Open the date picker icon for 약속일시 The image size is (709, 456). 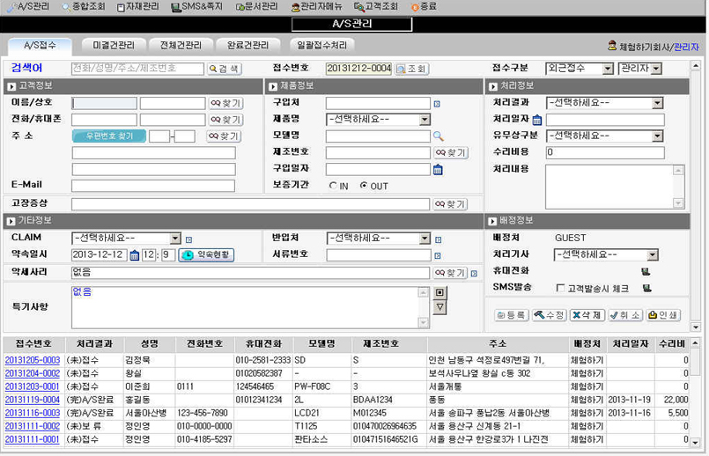pyautogui.click(x=135, y=255)
